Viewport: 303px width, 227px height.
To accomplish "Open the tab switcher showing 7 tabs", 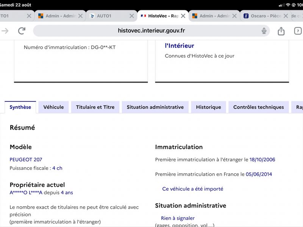I will [298, 31].
